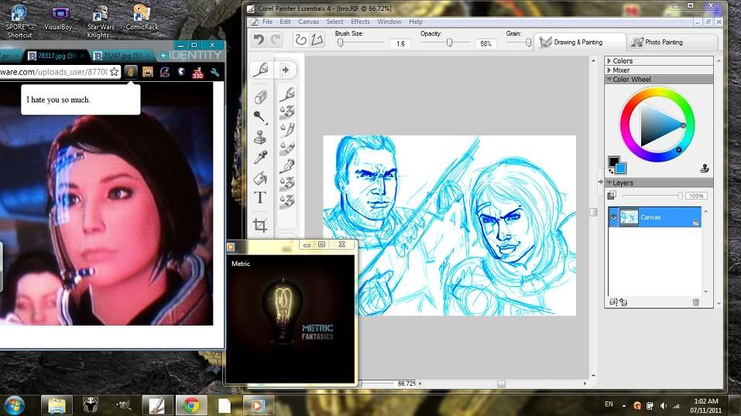
Task: Click the Undo arrow in Painter
Action: click(259, 40)
